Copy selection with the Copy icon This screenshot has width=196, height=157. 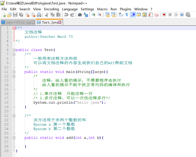(x=52, y=15)
